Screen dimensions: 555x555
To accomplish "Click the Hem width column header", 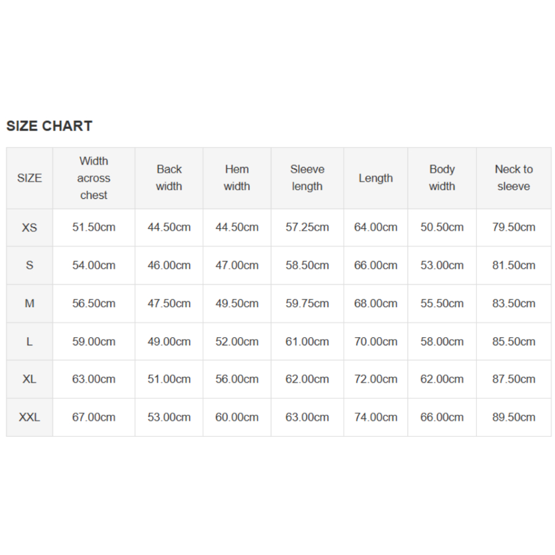I will pyautogui.click(x=237, y=178).
